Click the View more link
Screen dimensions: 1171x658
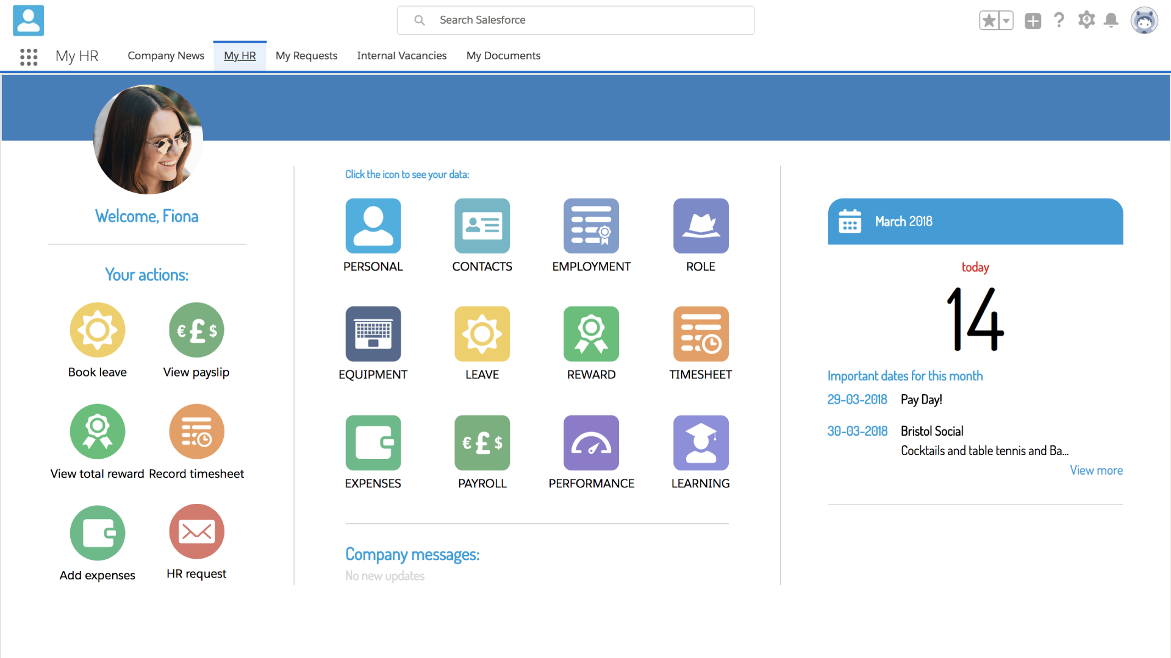pyautogui.click(x=1096, y=470)
